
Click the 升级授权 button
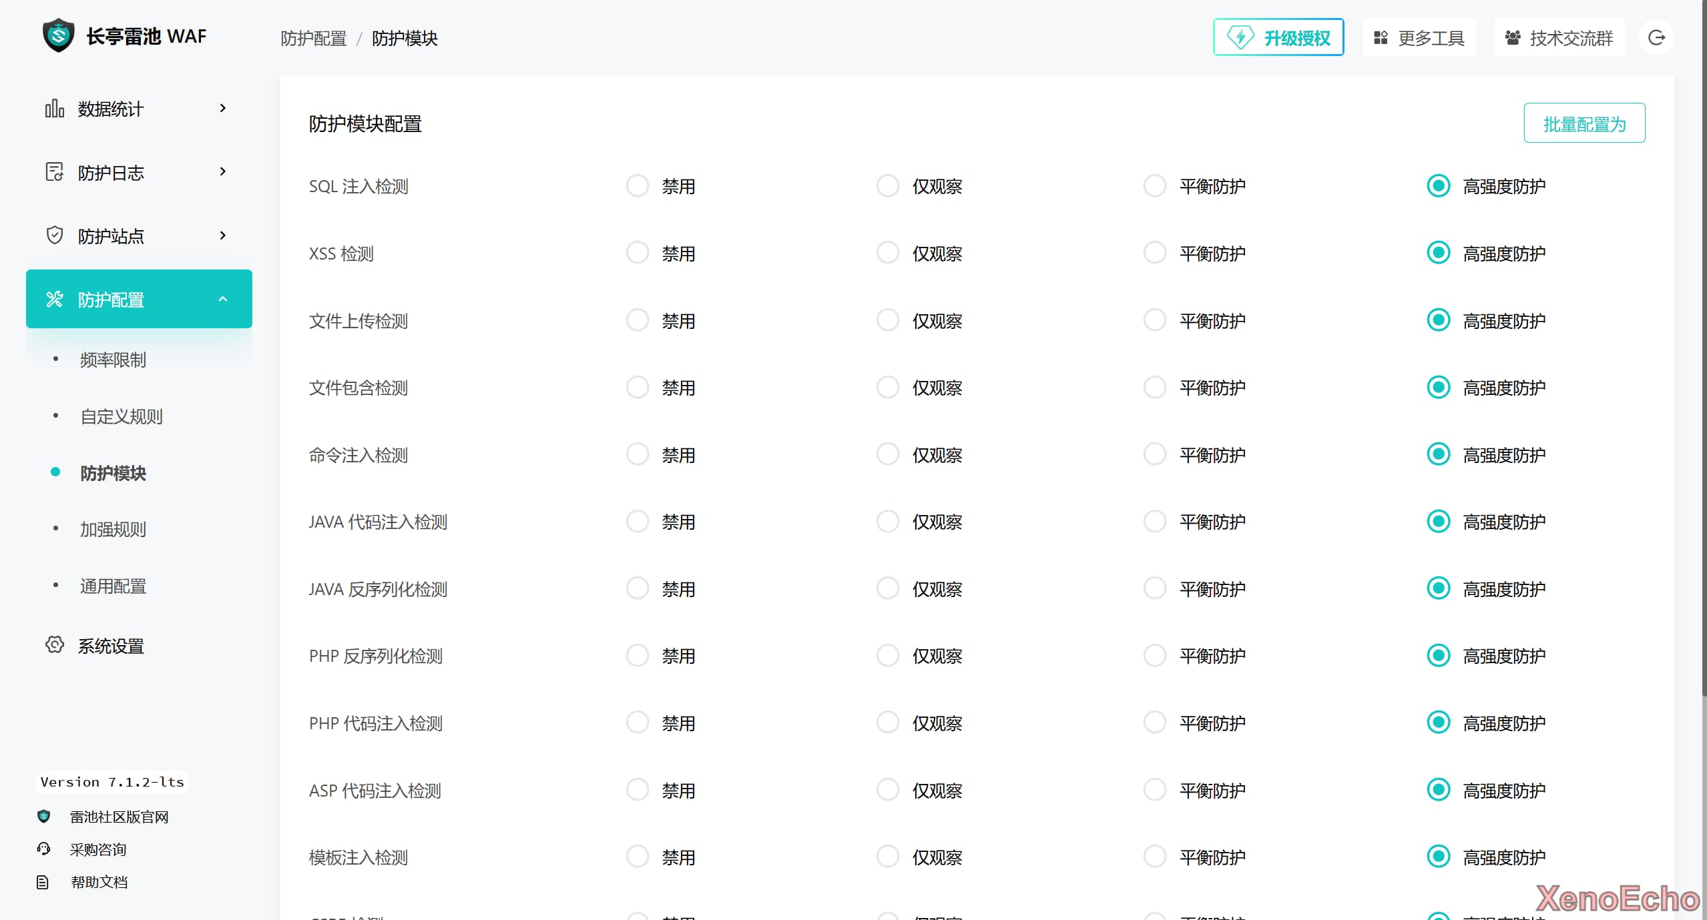click(1278, 37)
